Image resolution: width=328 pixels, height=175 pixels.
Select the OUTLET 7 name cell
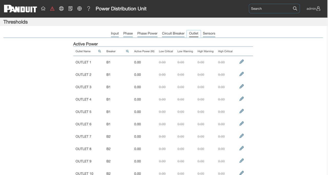[x=83, y=137]
